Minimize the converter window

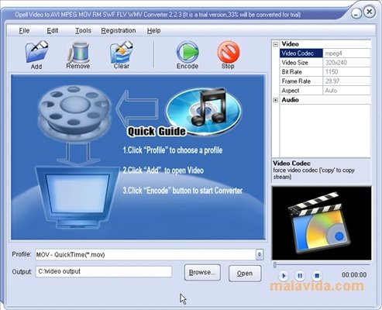pos(356,13)
